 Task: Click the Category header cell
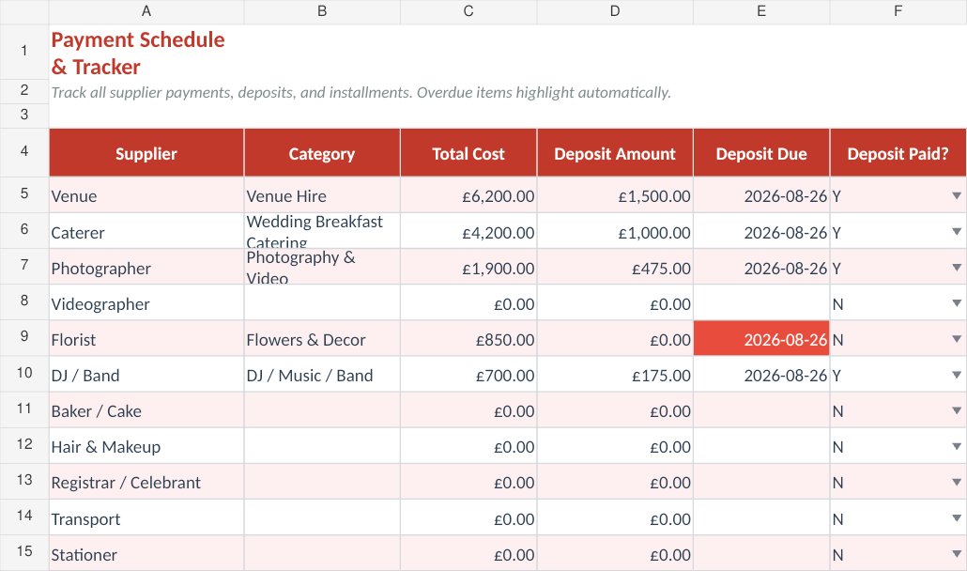coord(322,153)
